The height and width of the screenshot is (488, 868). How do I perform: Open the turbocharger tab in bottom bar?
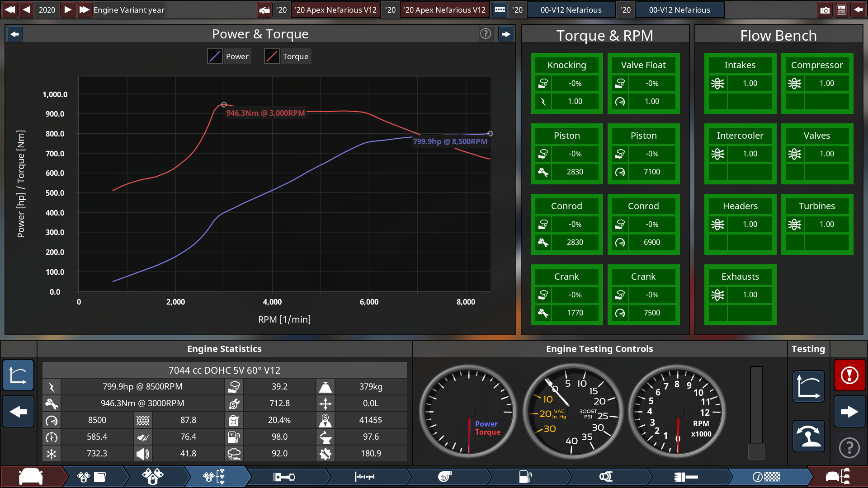click(x=445, y=477)
